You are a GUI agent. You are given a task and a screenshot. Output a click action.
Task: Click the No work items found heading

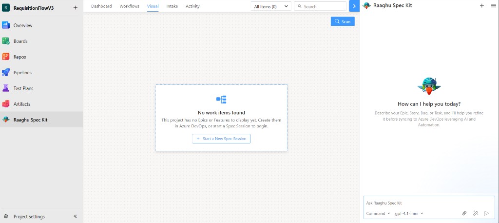[221, 112]
